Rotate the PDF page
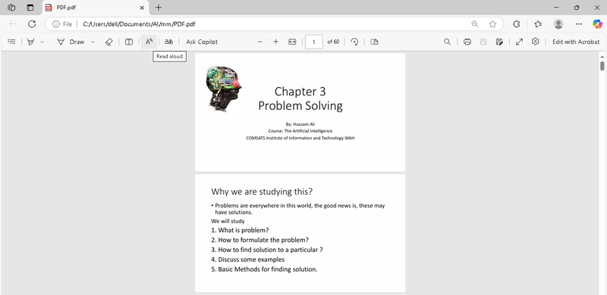This screenshot has height=295, width=607. tap(354, 42)
